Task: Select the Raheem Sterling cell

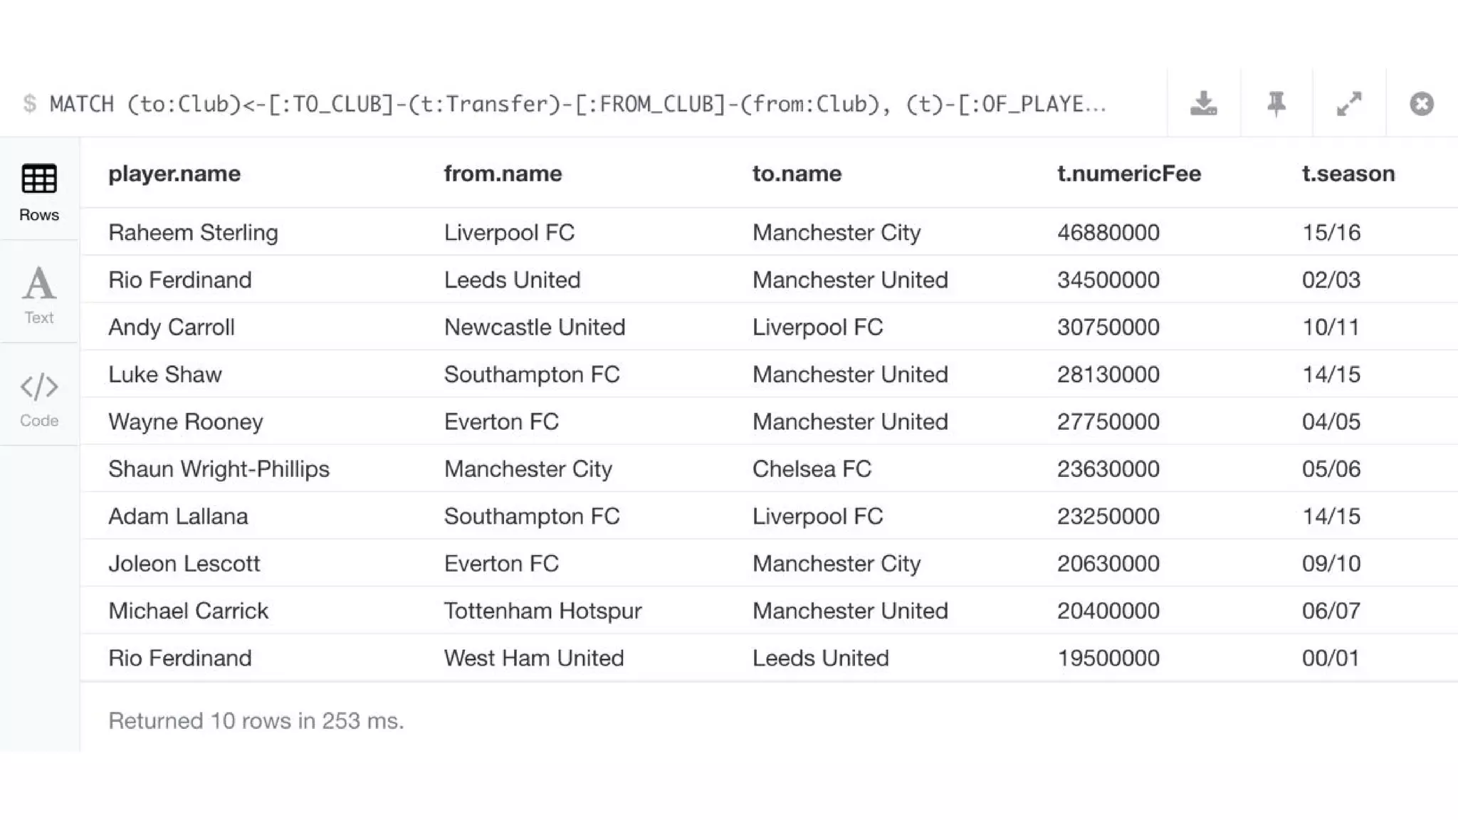Action: point(193,233)
